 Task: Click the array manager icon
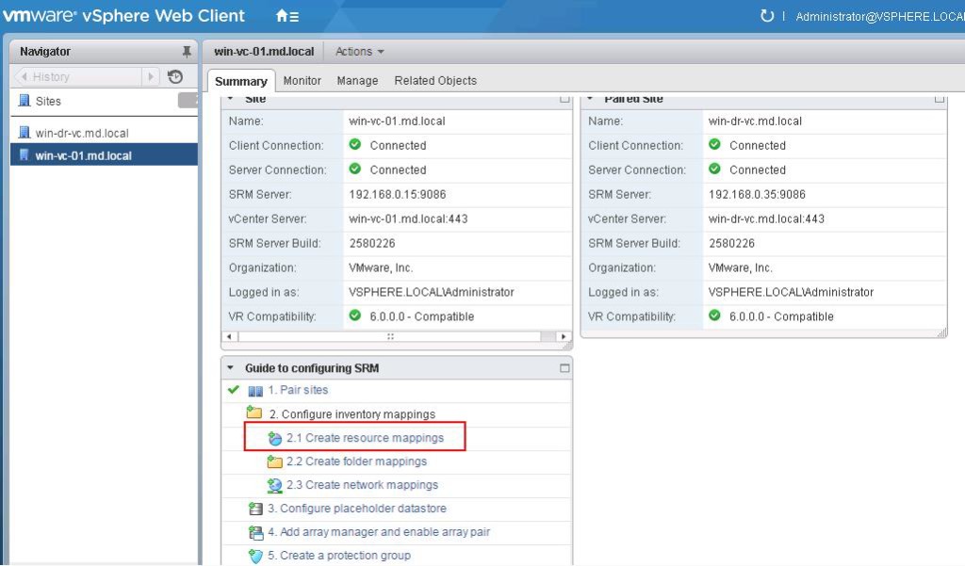tap(255, 532)
